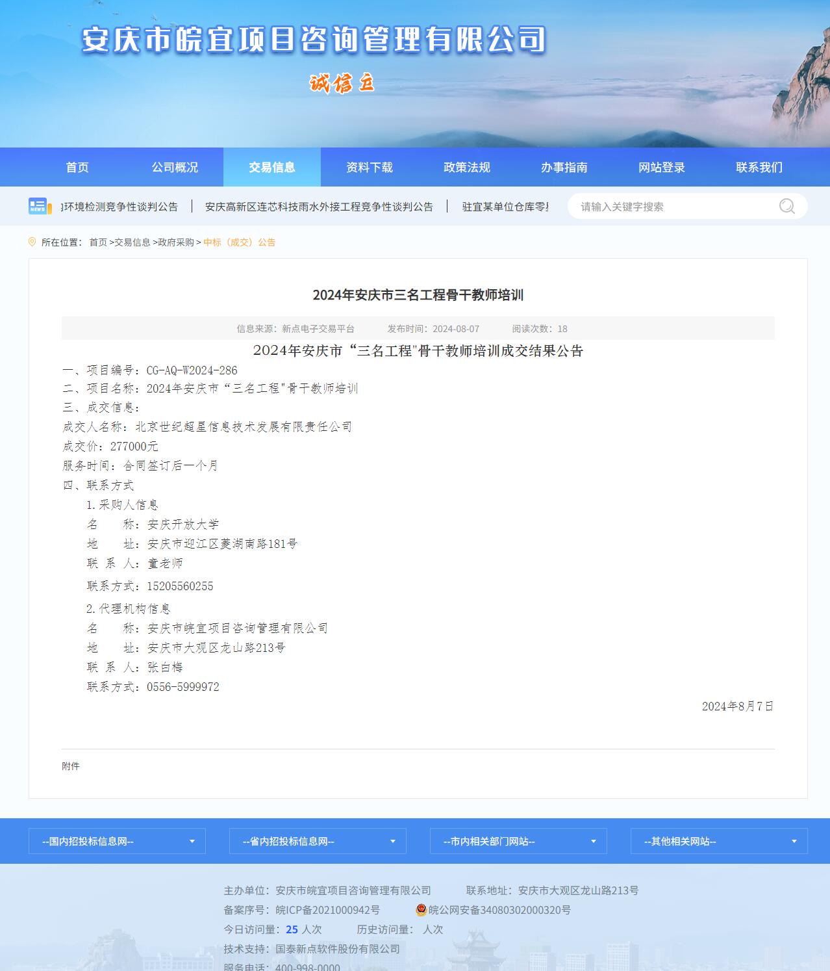Open the 办事指南 menu item

564,168
